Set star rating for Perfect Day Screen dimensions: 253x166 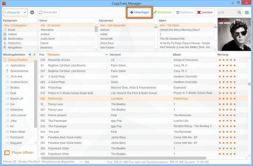tap(227, 99)
